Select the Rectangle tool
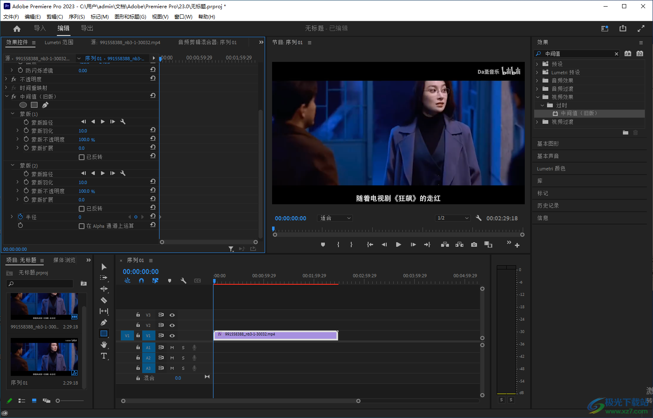Viewport: 653px width, 418px height. [x=104, y=333]
